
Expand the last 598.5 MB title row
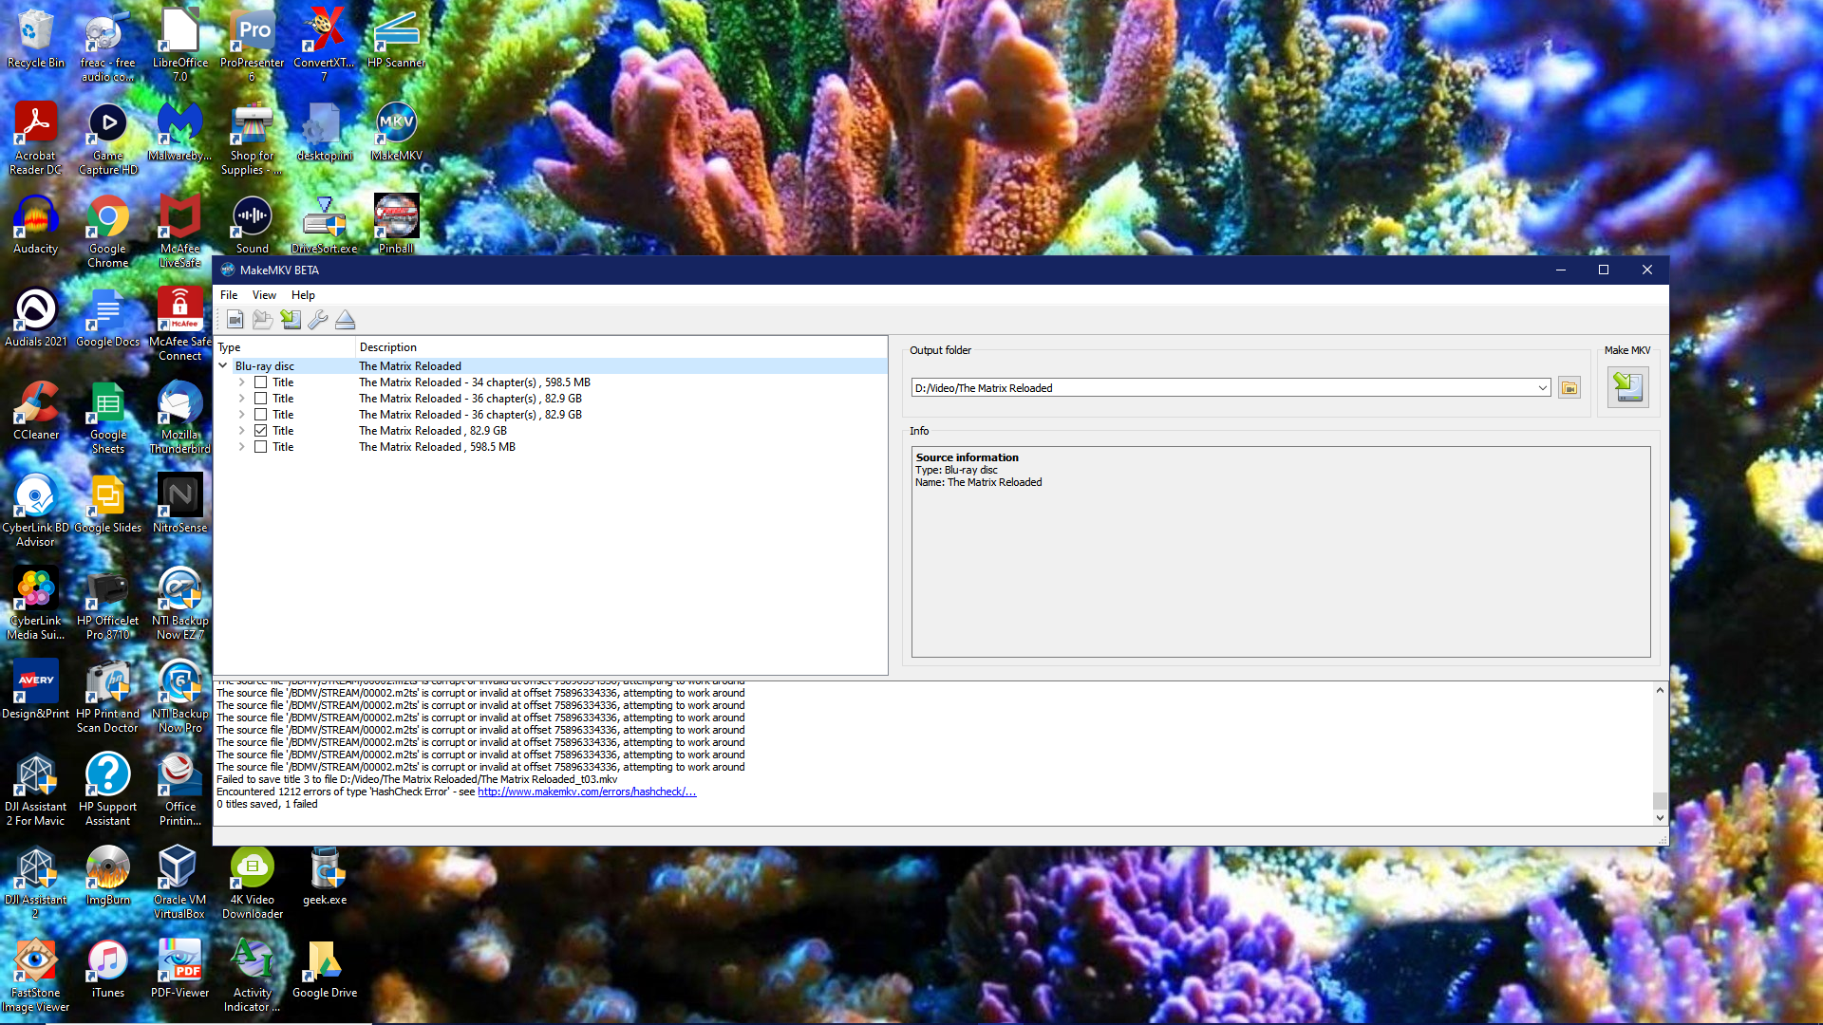click(242, 447)
